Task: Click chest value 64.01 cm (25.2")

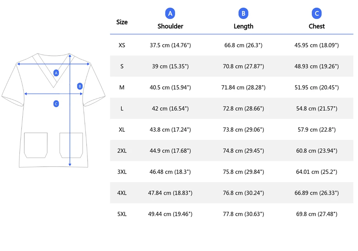Action: (316, 172)
